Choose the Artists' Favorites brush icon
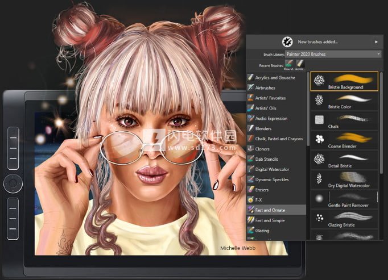The image size is (388, 280). (251, 98)
